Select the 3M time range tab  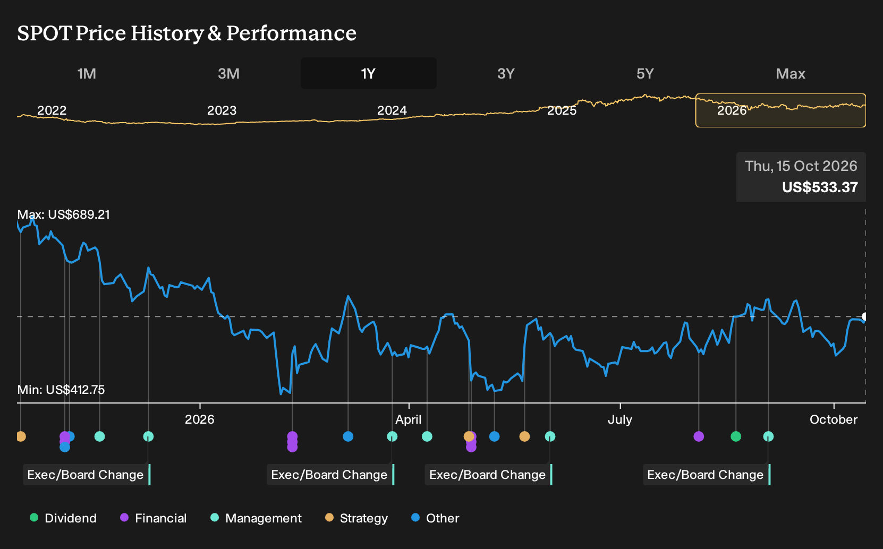[228, 73]
